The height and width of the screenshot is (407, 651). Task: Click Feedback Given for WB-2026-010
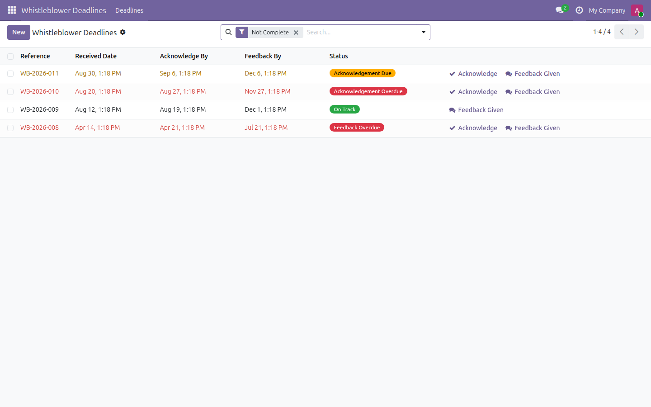click(533, 92)
